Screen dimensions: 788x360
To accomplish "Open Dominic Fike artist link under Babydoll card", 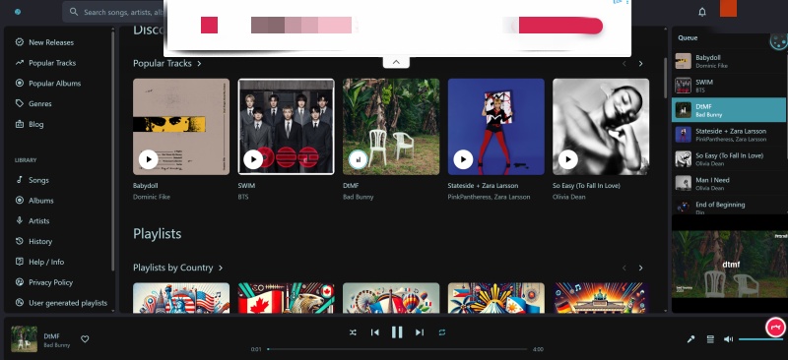I will [152, 197].
